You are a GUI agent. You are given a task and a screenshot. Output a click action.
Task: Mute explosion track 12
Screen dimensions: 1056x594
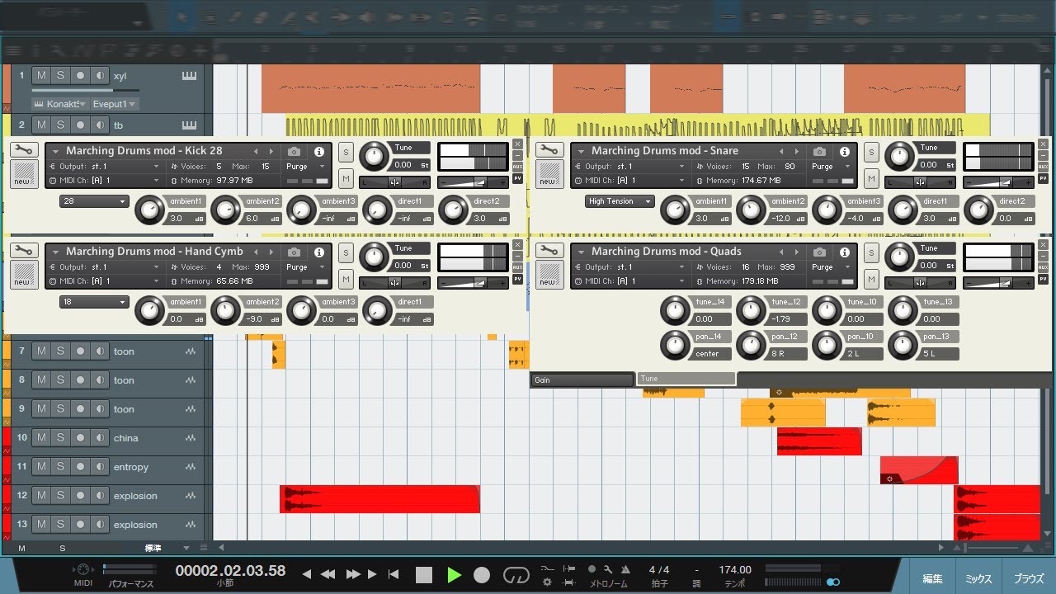[x=41, y=496]
